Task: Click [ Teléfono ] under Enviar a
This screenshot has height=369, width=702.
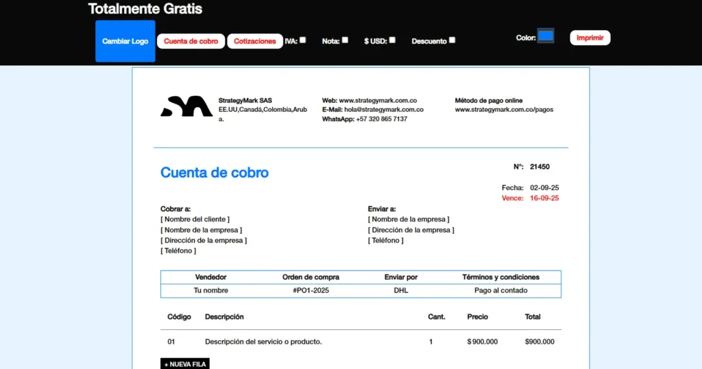Action: (385, 240)
